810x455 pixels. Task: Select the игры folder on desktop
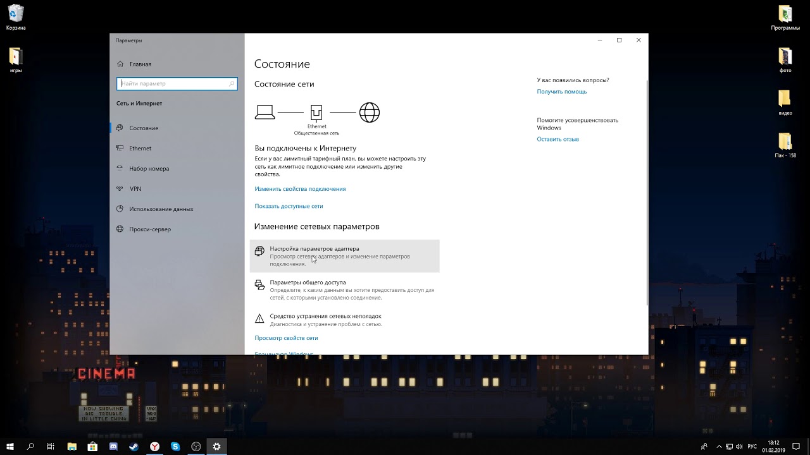(x=16, y=61)
